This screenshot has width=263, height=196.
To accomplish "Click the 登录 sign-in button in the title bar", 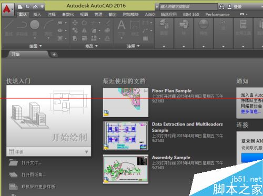I will tap(235, 7).
